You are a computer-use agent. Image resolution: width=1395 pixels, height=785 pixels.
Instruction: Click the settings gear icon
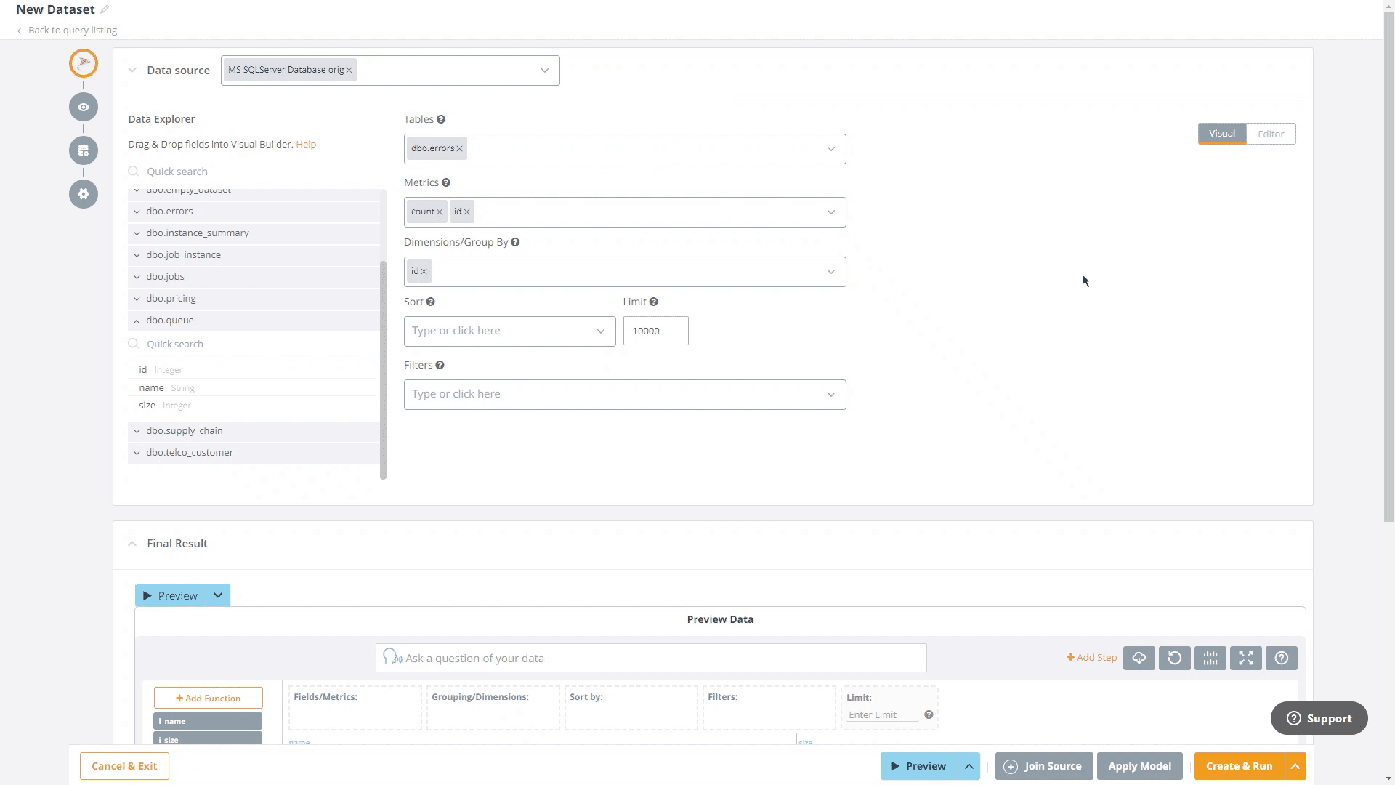[x=84, y=193]
